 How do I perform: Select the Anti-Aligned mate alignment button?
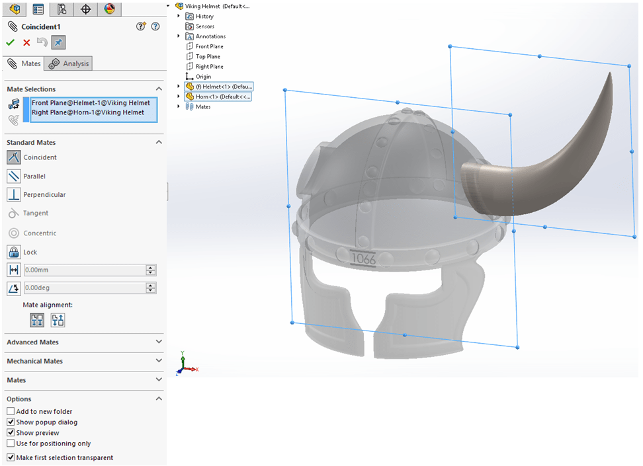58,320
